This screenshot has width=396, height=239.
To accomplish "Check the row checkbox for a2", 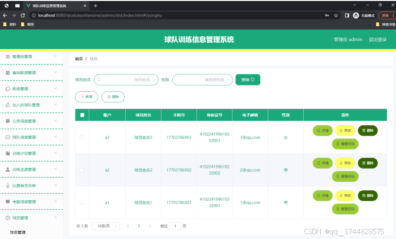I will click(82, 170).
